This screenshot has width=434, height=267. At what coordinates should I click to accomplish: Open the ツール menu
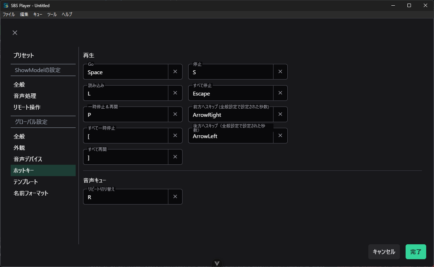click(52, 15)
